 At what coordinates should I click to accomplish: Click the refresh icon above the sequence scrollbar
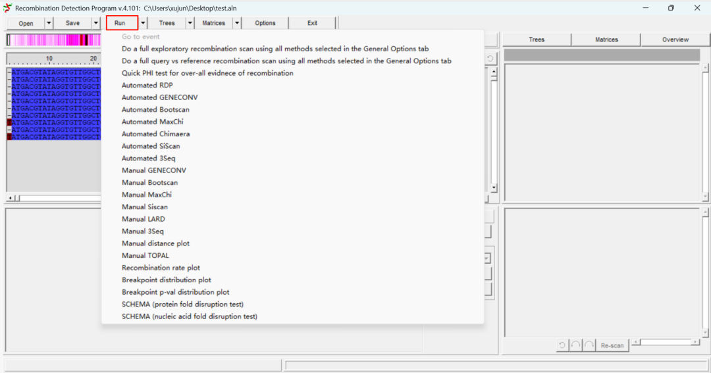pos(490,59)
